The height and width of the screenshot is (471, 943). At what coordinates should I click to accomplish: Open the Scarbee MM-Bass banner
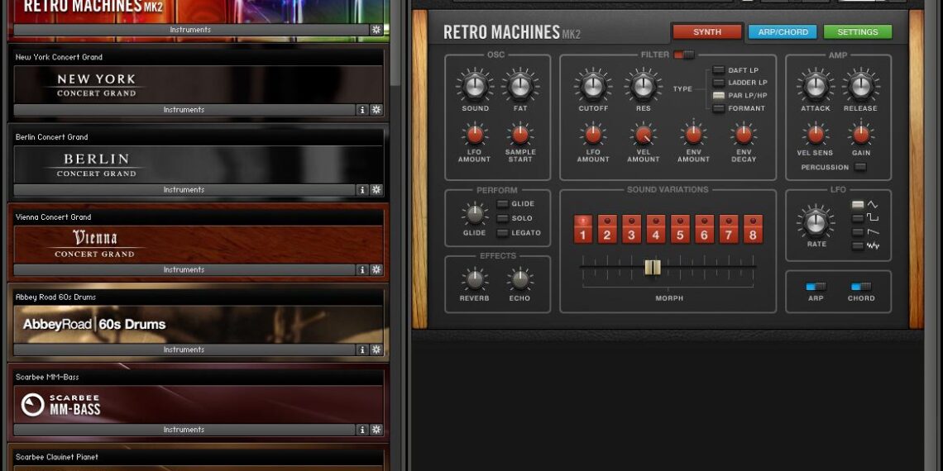199,404
